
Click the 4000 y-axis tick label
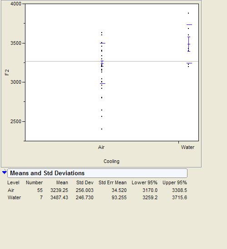pyautogui.click(x=16, y=4)
